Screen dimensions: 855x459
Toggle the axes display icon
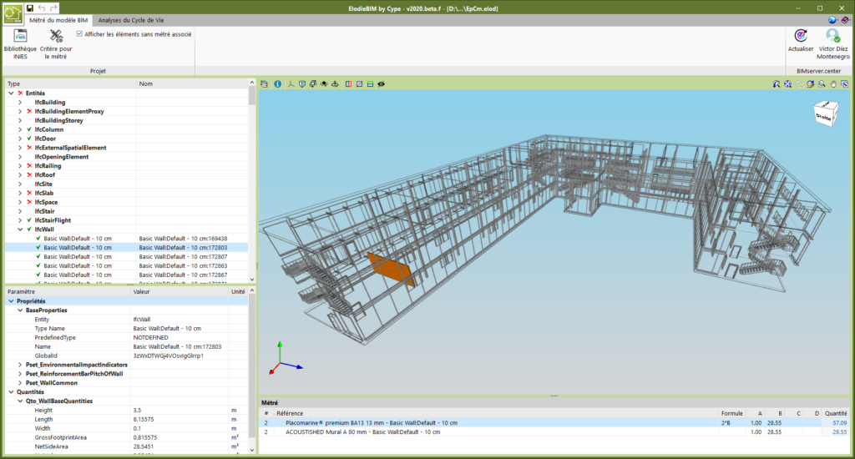(x=291, y=84)
